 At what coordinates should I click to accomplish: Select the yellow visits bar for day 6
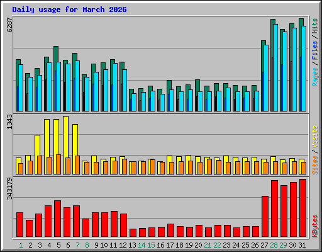coord(65,145)
